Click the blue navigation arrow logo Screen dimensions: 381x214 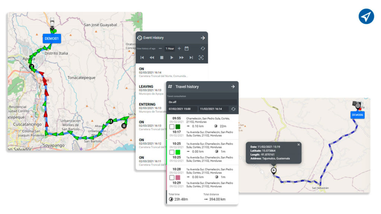click(366, 16)
